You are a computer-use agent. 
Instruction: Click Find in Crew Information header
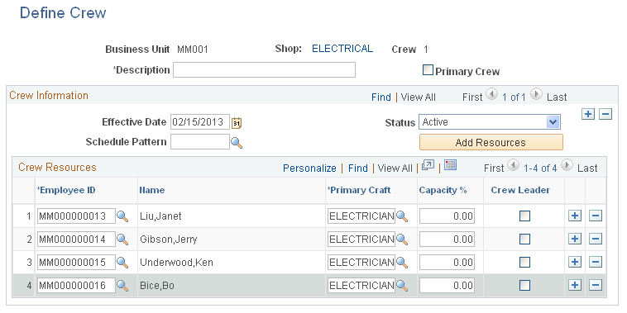(x=381, y=97)
